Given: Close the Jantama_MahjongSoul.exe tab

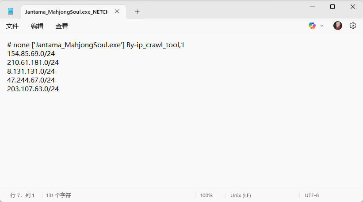Looking at the screenshot, I should 117,11.
